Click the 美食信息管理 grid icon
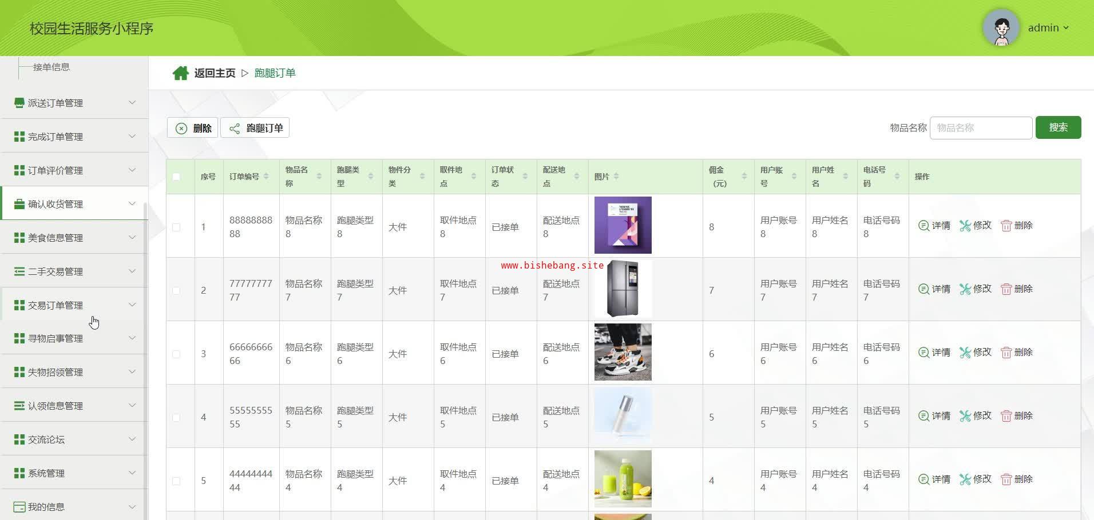This screenshot has width=1094, height=520. click(19, 238)
